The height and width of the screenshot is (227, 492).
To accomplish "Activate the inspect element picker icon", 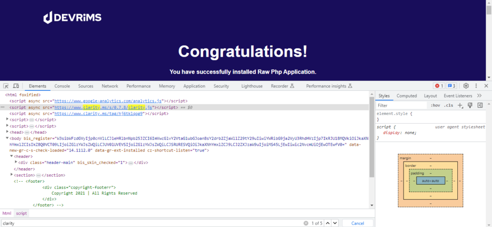I will [x=6, y=86].
